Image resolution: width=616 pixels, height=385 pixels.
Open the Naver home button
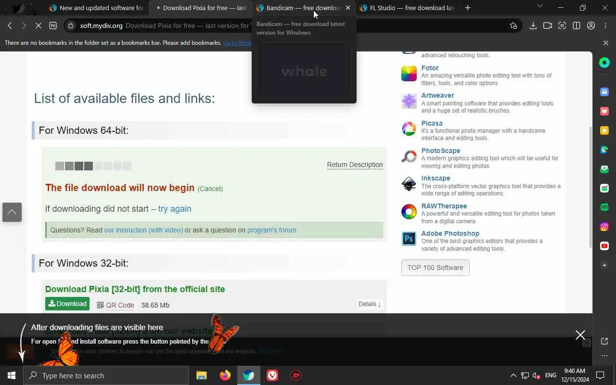click(53, 26)
